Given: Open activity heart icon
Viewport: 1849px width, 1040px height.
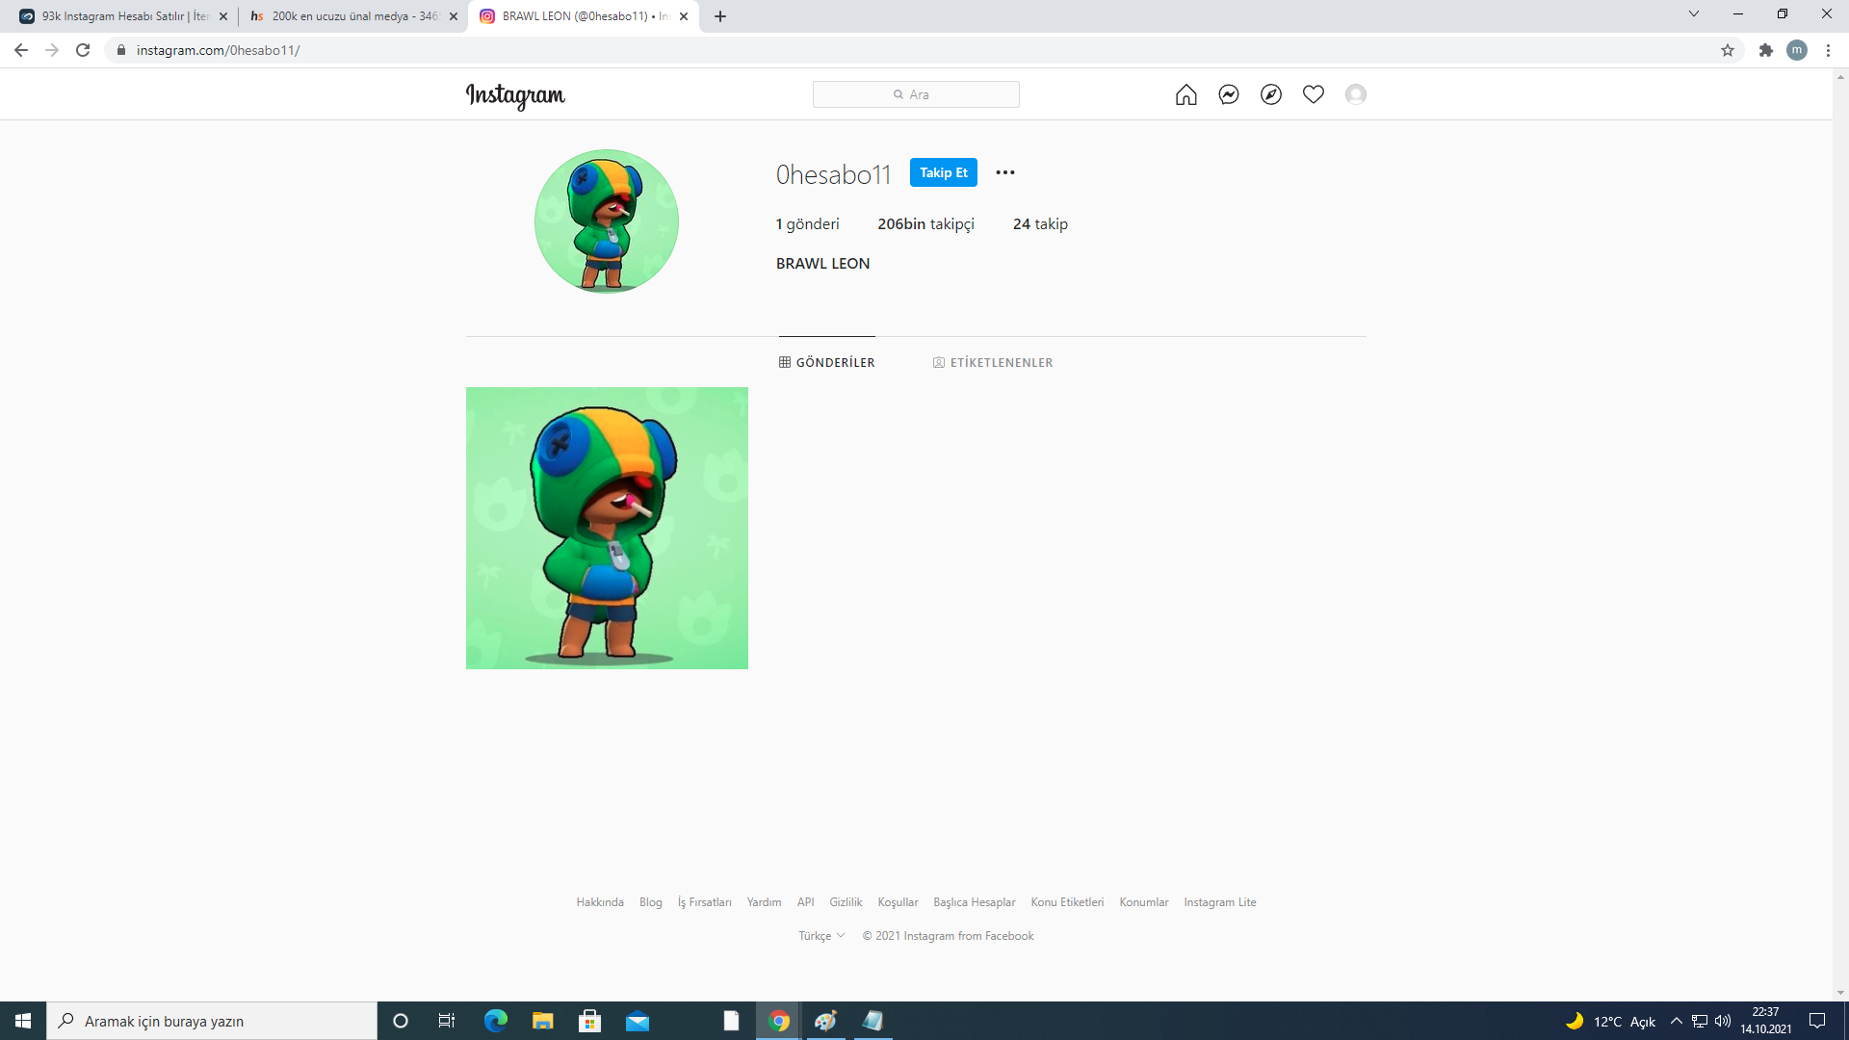Looking at the screenshot, I should click(1313, 94).
